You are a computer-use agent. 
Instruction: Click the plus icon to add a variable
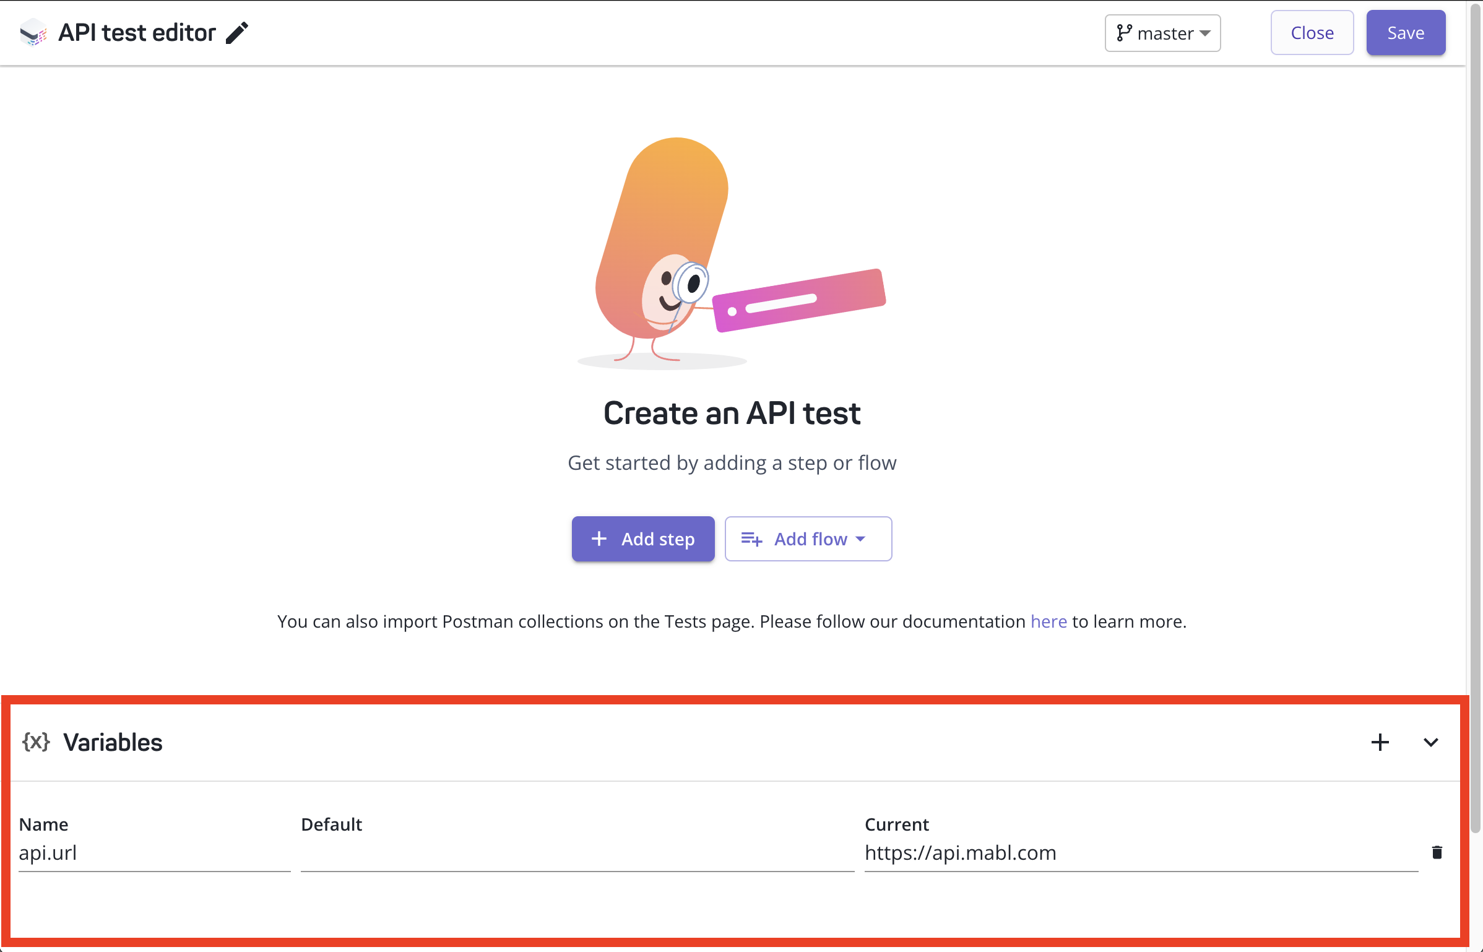[1380, 742]
